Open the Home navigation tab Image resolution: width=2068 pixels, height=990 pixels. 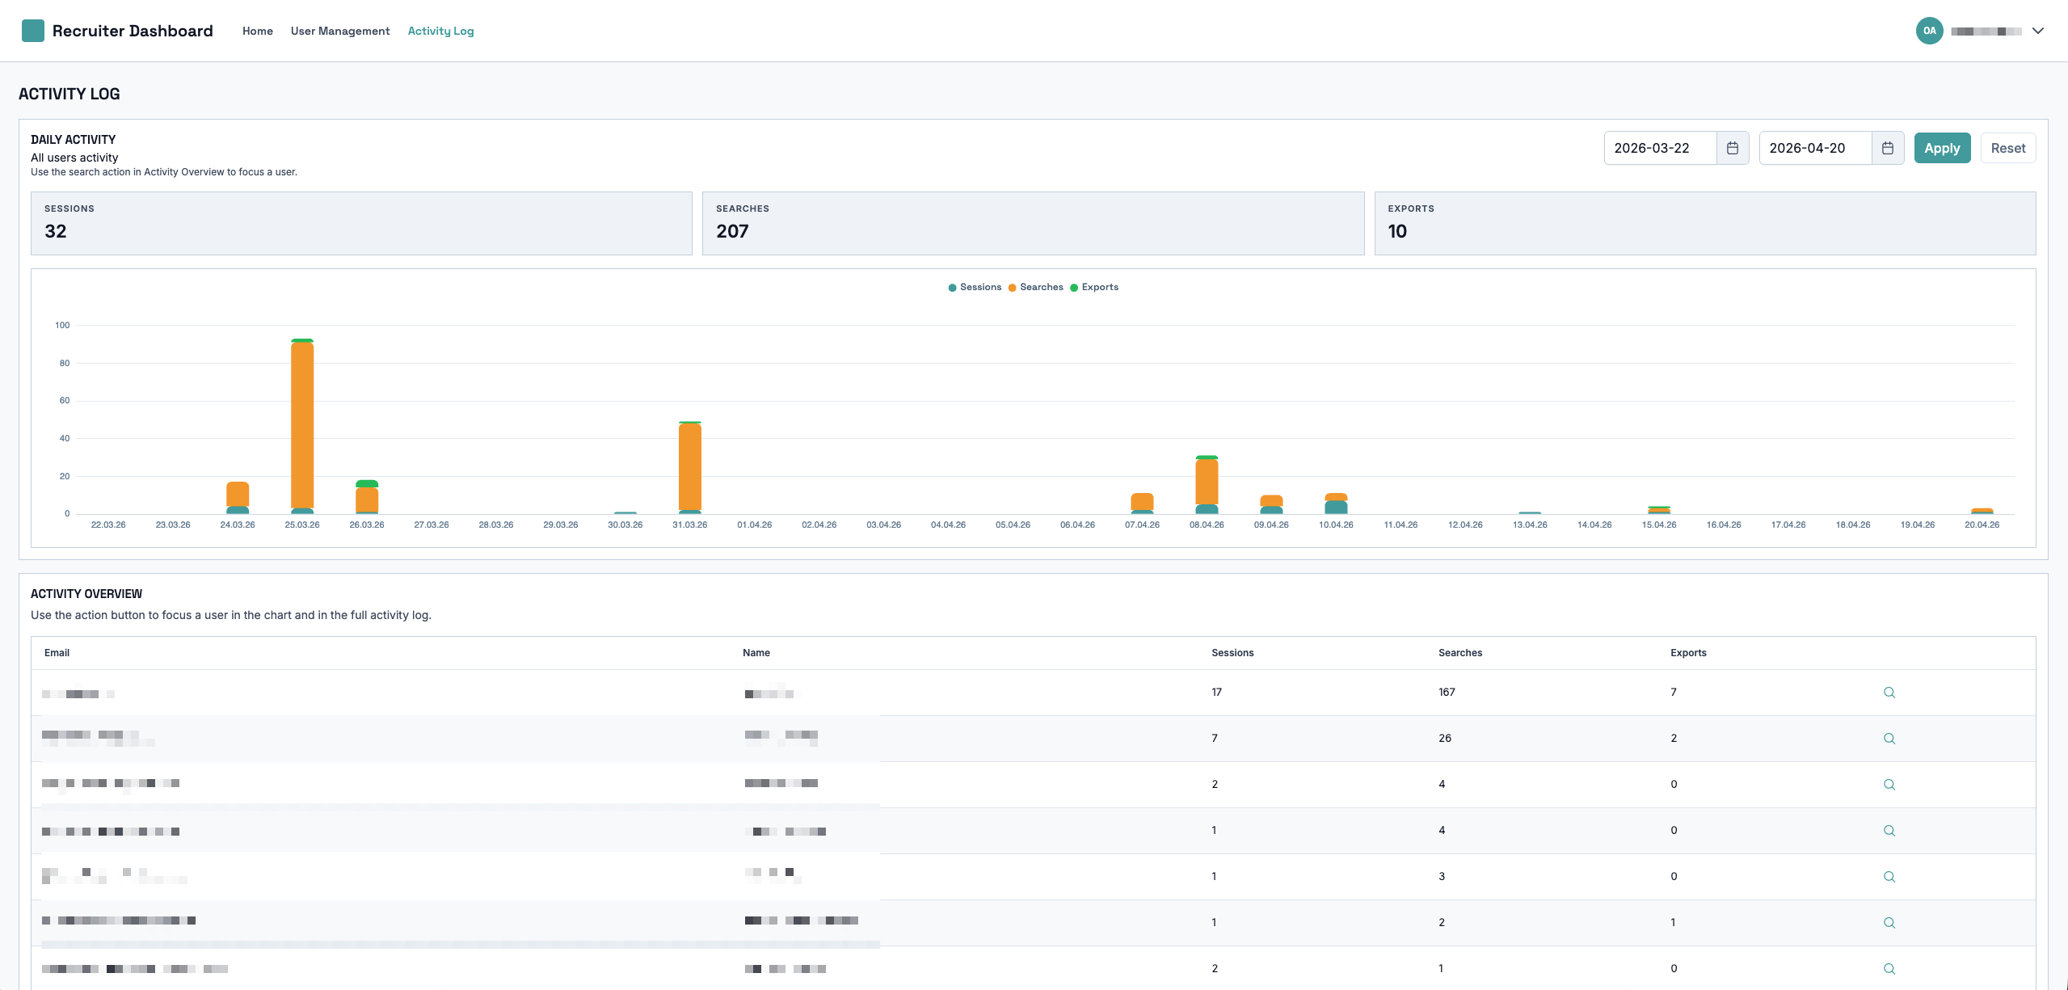coord(257,31)
